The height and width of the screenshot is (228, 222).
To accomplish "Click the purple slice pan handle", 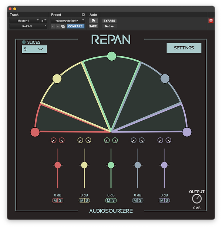I will point(187,132).
